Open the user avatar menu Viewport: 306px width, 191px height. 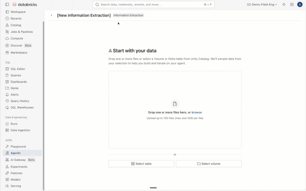[300, 4]
